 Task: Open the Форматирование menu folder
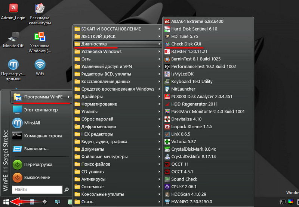click(x=117, y=104)
